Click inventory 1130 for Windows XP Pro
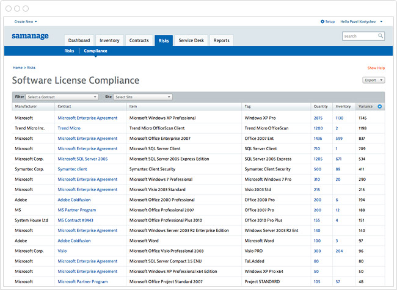Viewport: 397px width, 290px height. [339, 118]
